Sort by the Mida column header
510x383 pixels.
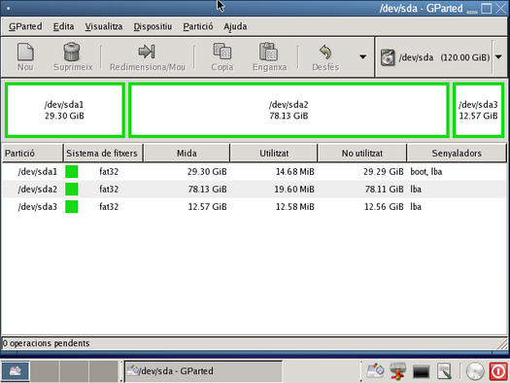pos(187,153)
